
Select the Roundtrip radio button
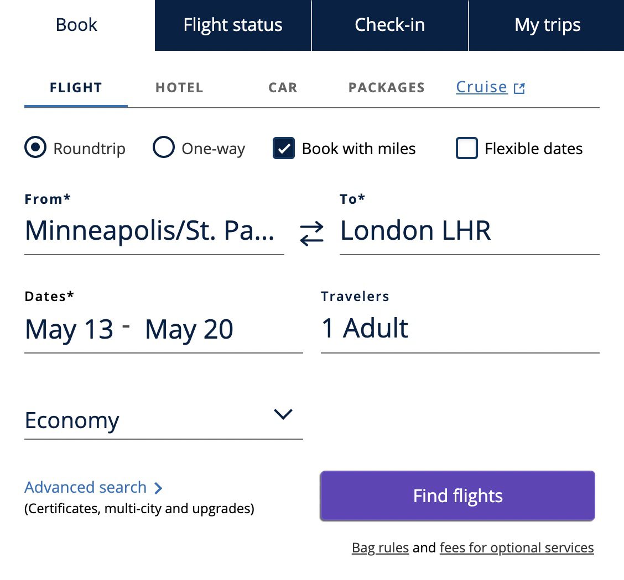point(35,148)
